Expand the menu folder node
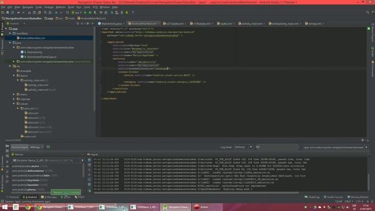 pos(14,94)
